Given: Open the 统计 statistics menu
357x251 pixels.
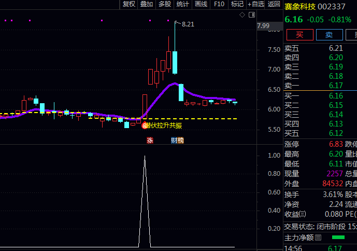Looking at the screenshot, I should 182,4.
